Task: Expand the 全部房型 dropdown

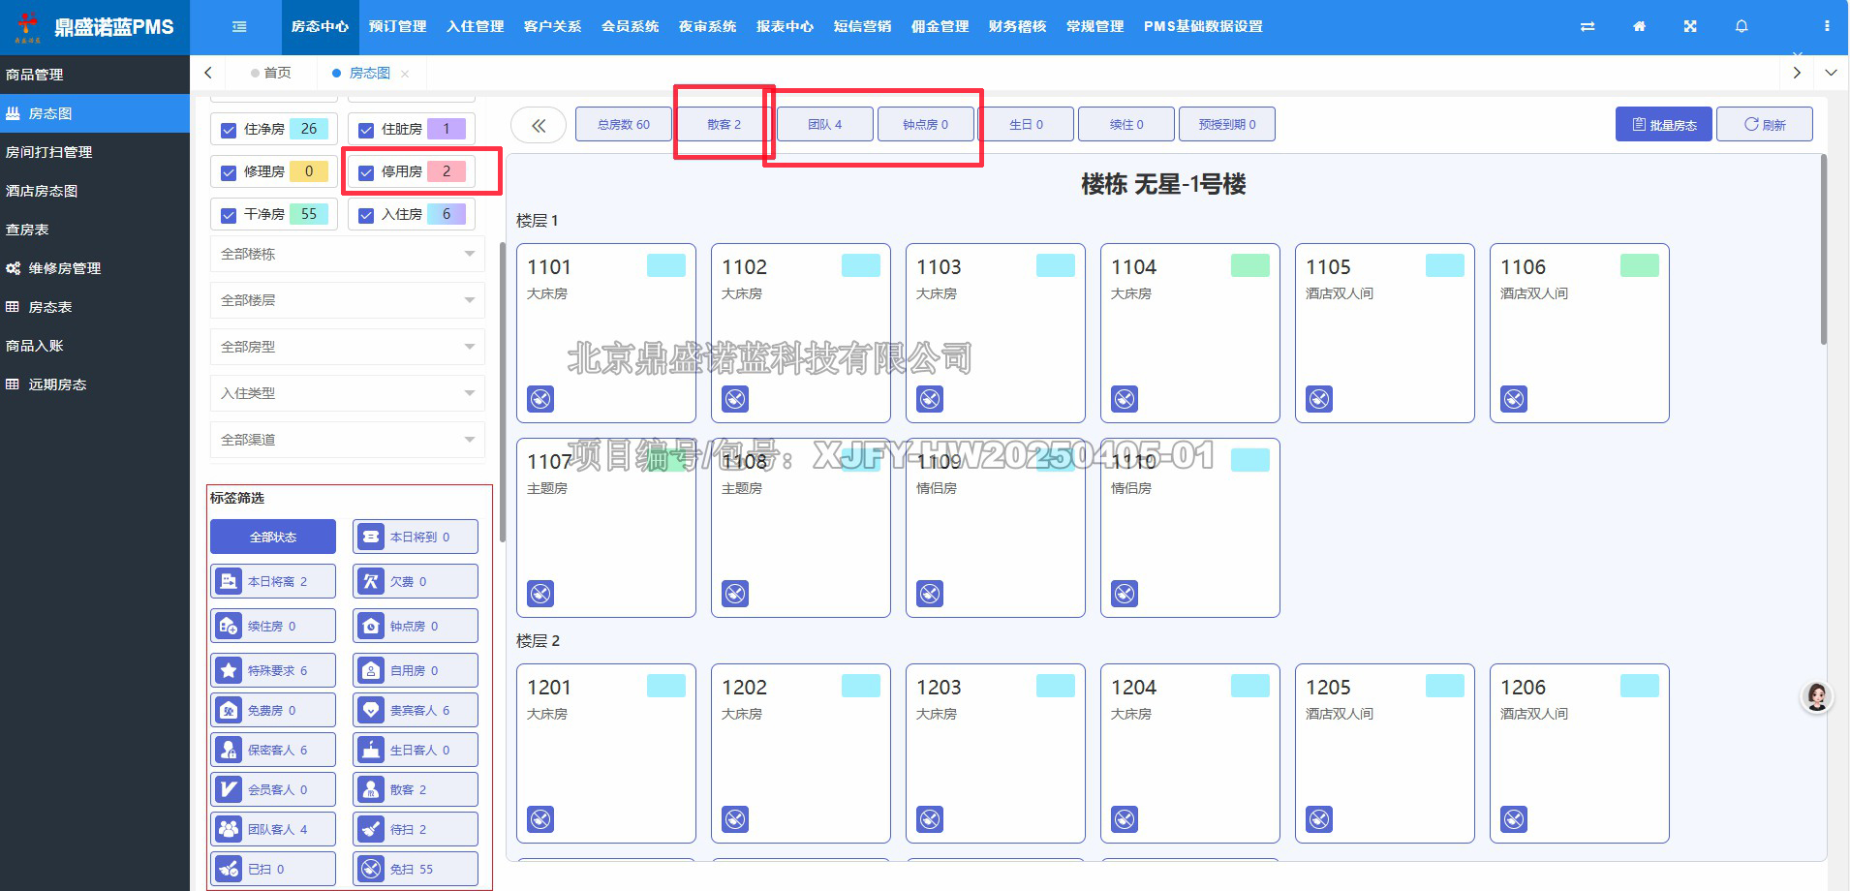Action: pyautogui.click(x=348, y=347)
